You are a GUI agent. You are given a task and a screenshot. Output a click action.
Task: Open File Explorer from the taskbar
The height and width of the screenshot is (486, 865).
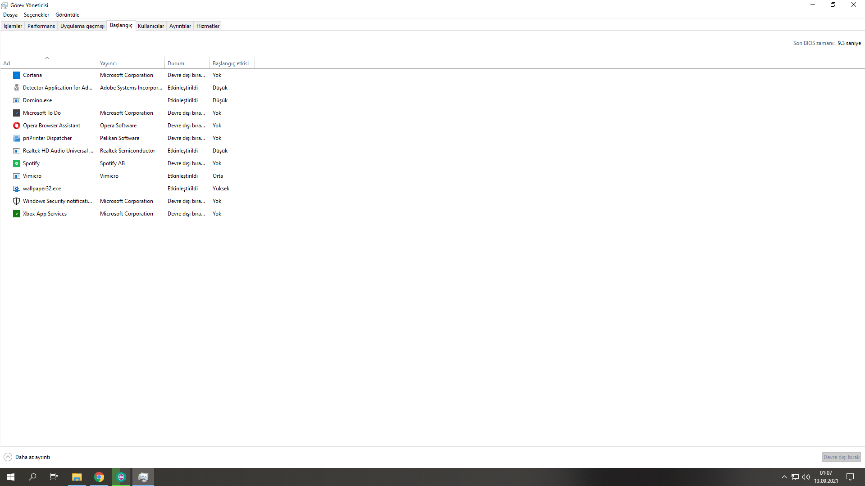tap(77, 477)
